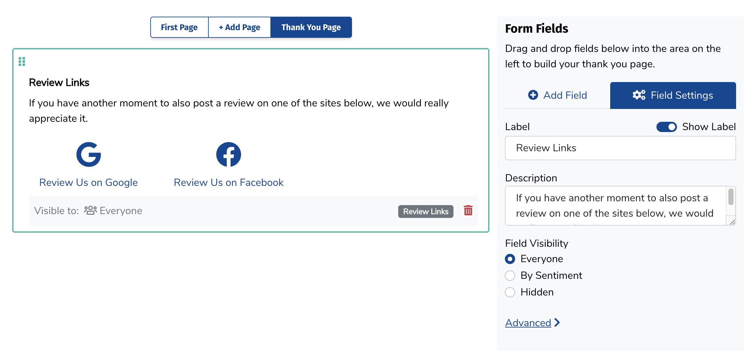Select the Everyone visibility radio option
The height and width of the screenshot is (357, 756).
[x=510, y=259]
